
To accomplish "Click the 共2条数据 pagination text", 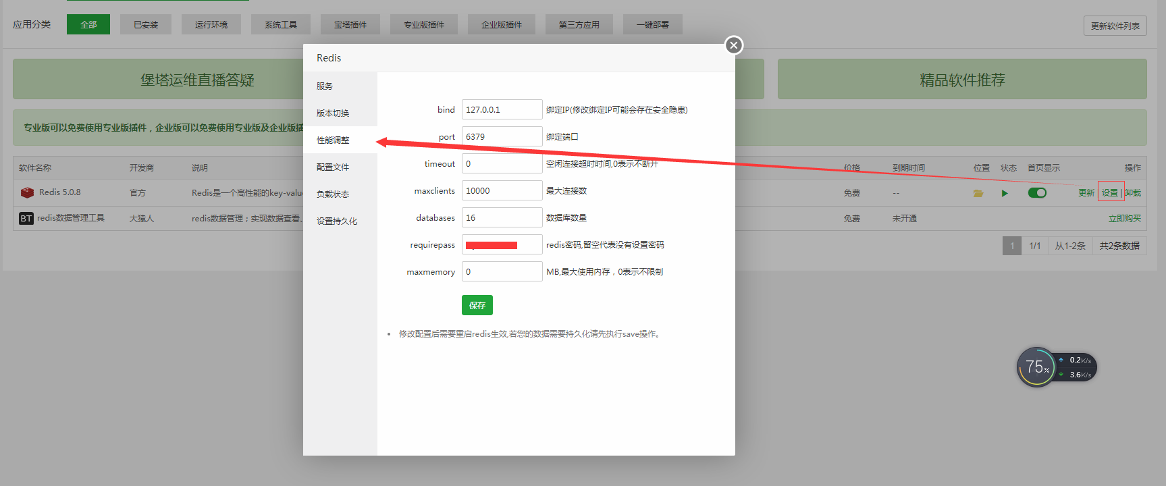I will point(1119,246).
